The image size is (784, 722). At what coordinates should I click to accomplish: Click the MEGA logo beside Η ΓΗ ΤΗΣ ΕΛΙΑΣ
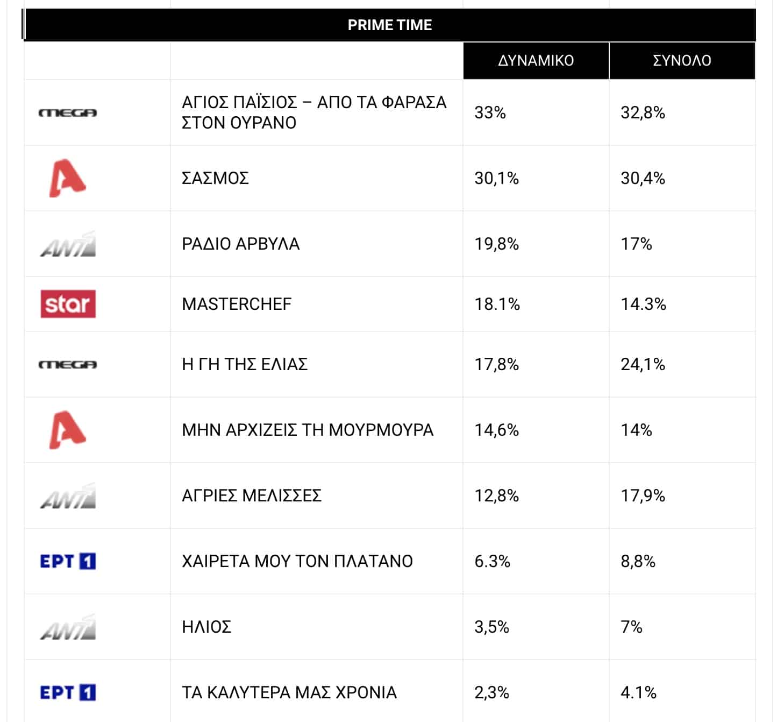[x=68, y=364]
